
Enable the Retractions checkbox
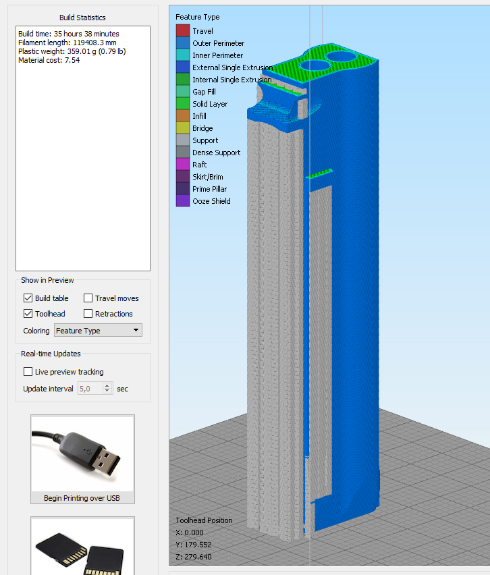click(88, 314)
